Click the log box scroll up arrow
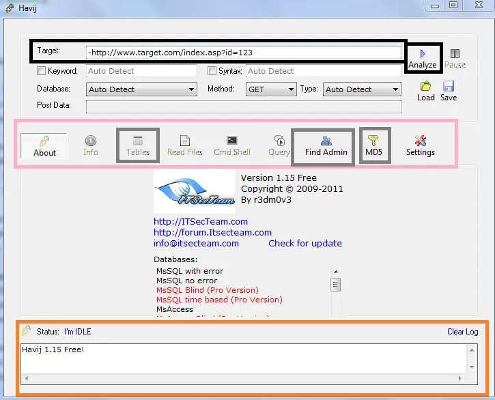 [472, 349]
